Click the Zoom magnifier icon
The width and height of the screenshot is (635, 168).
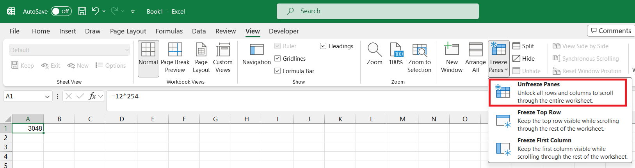click(x=374, y=50)
